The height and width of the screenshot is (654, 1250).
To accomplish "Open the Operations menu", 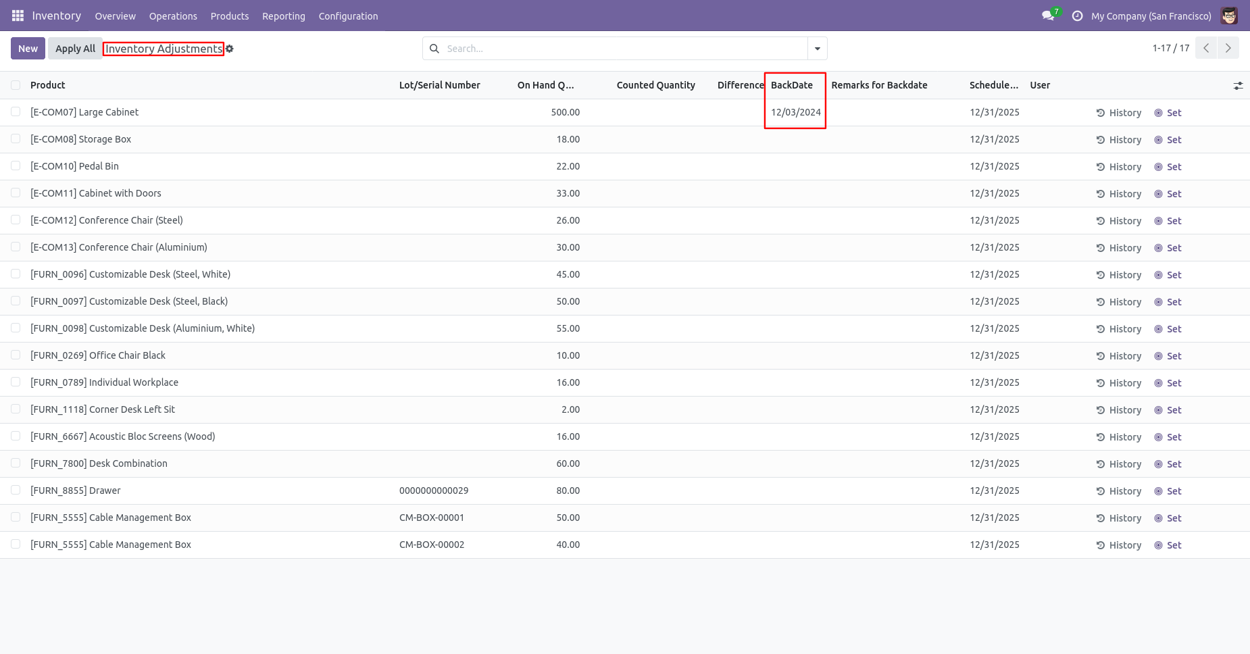I will coord(173,16).
